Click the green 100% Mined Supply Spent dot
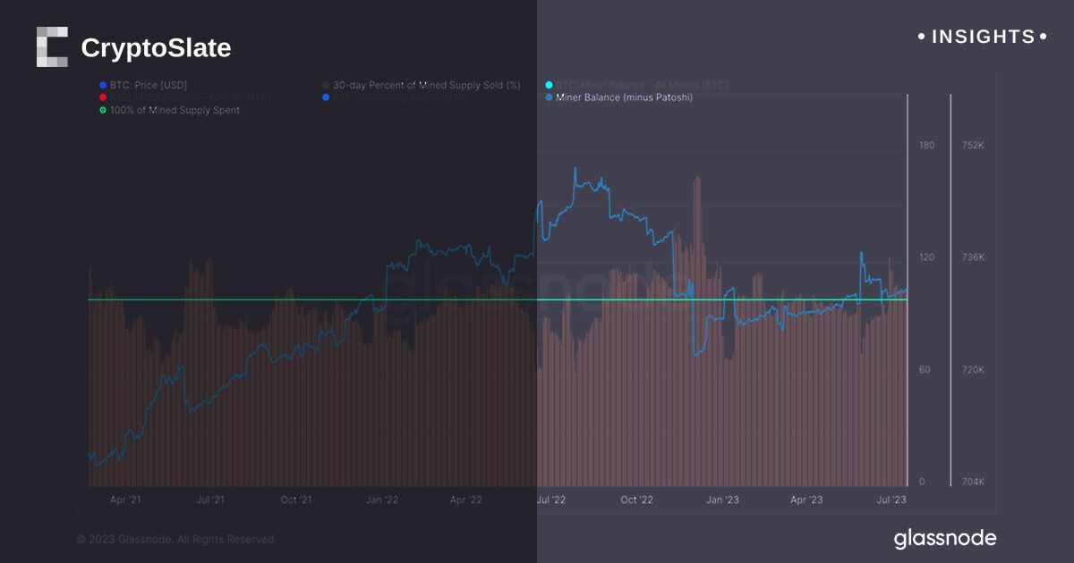The width and height of the screenshot is (1074, 563). (103, 110)
